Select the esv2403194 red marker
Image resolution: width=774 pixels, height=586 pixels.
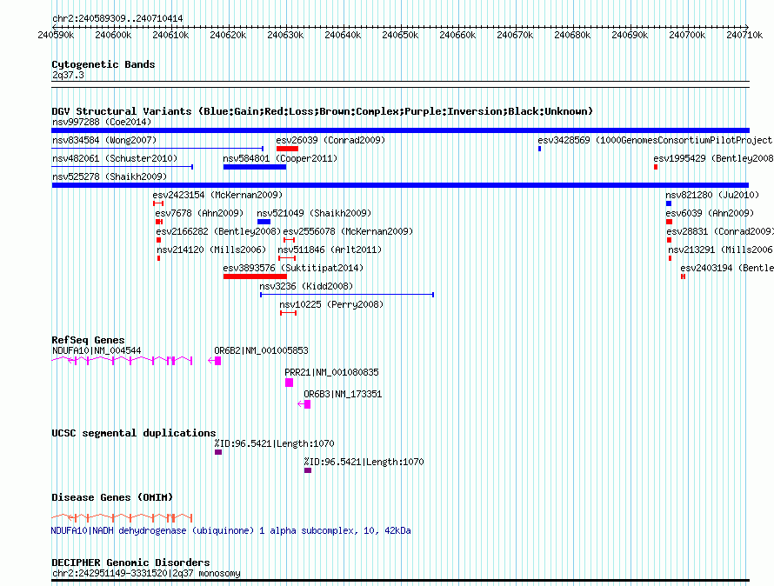pos(684,276)
